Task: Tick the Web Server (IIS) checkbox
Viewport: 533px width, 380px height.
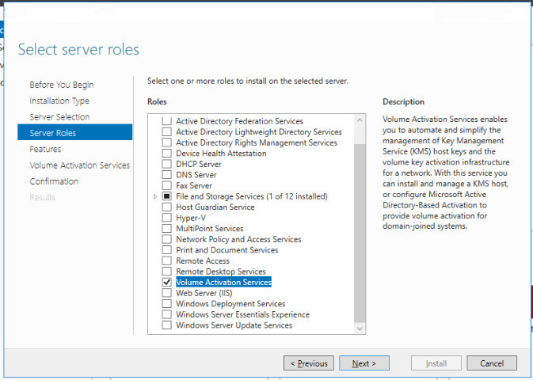Action: [166, 293]
